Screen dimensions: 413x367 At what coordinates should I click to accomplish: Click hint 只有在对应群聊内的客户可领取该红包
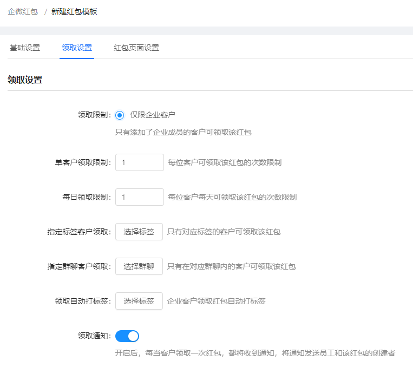coord(231,266)
